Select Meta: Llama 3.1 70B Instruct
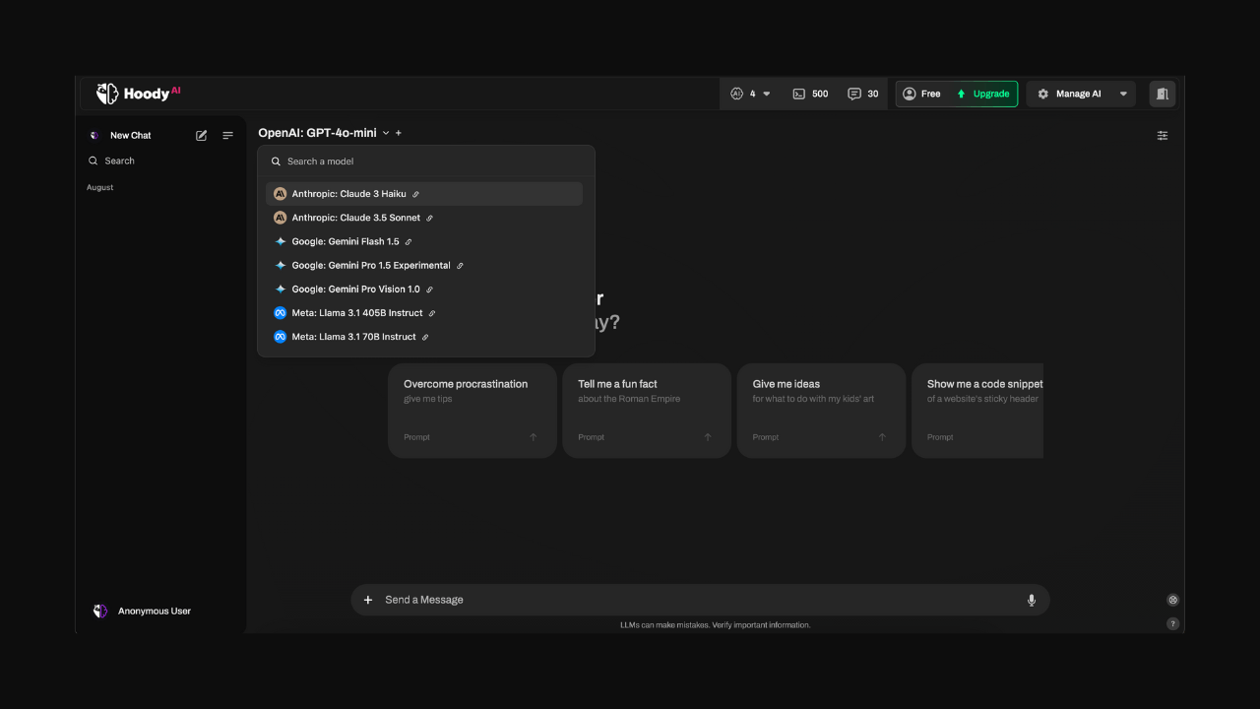1260x709 pixels. tap(424, 337)
